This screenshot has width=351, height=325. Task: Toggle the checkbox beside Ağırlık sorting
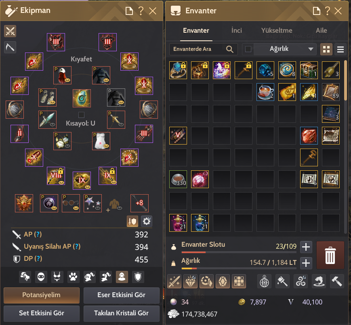(x=248, y=49)
